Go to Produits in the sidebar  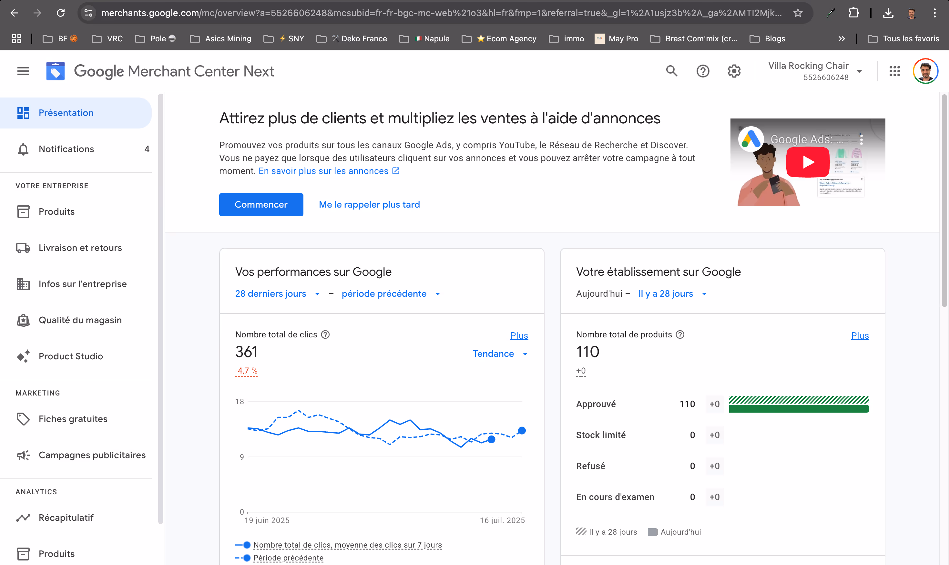coord(56,212)
